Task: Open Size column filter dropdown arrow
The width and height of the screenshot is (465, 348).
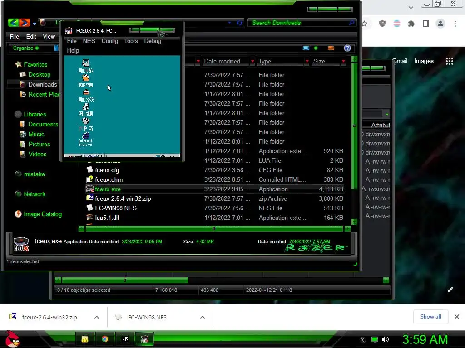Action: (343, 61)
